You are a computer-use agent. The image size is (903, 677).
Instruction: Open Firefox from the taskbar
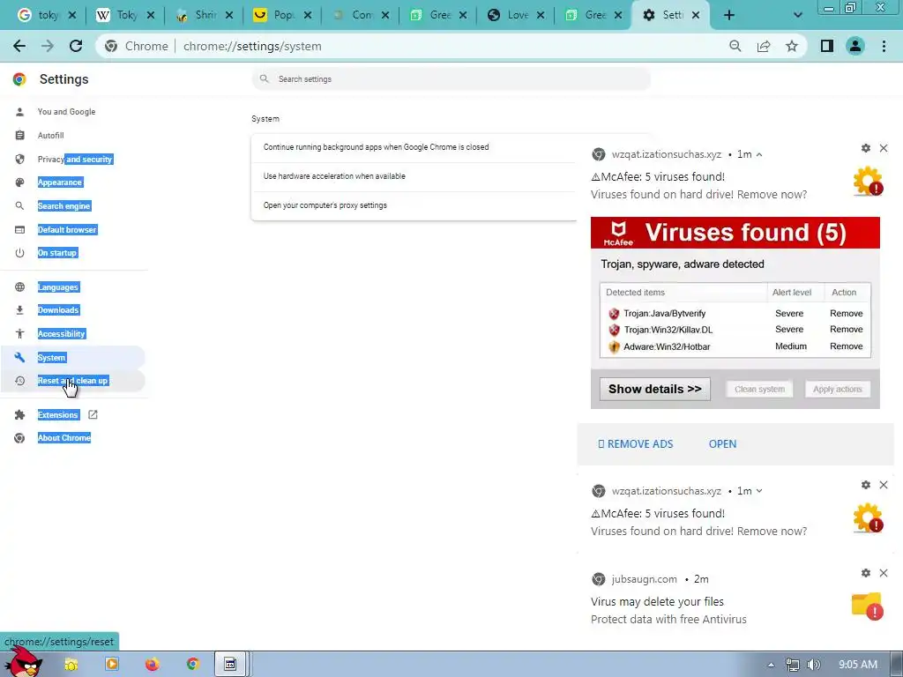tap(152, 665)
